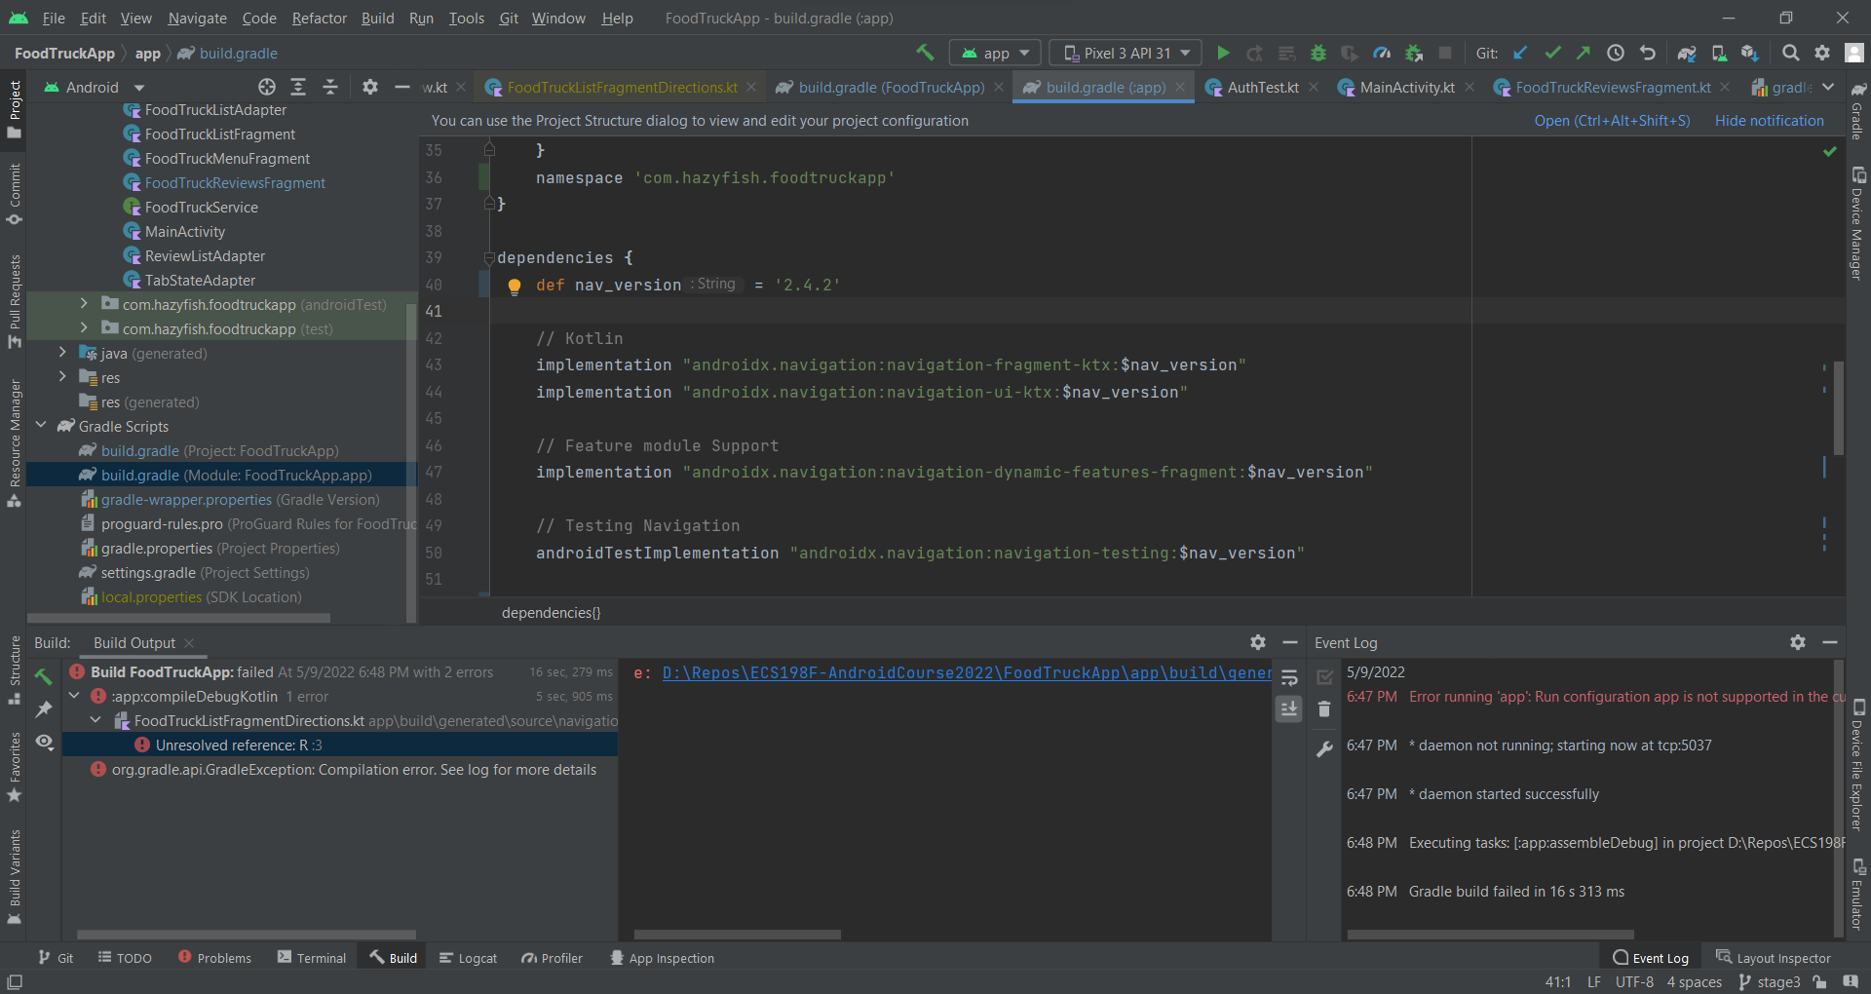The width and height of the screenshot is (1871, 994).
Task: Open the Refactor menu
Action: tap(319, 18)
